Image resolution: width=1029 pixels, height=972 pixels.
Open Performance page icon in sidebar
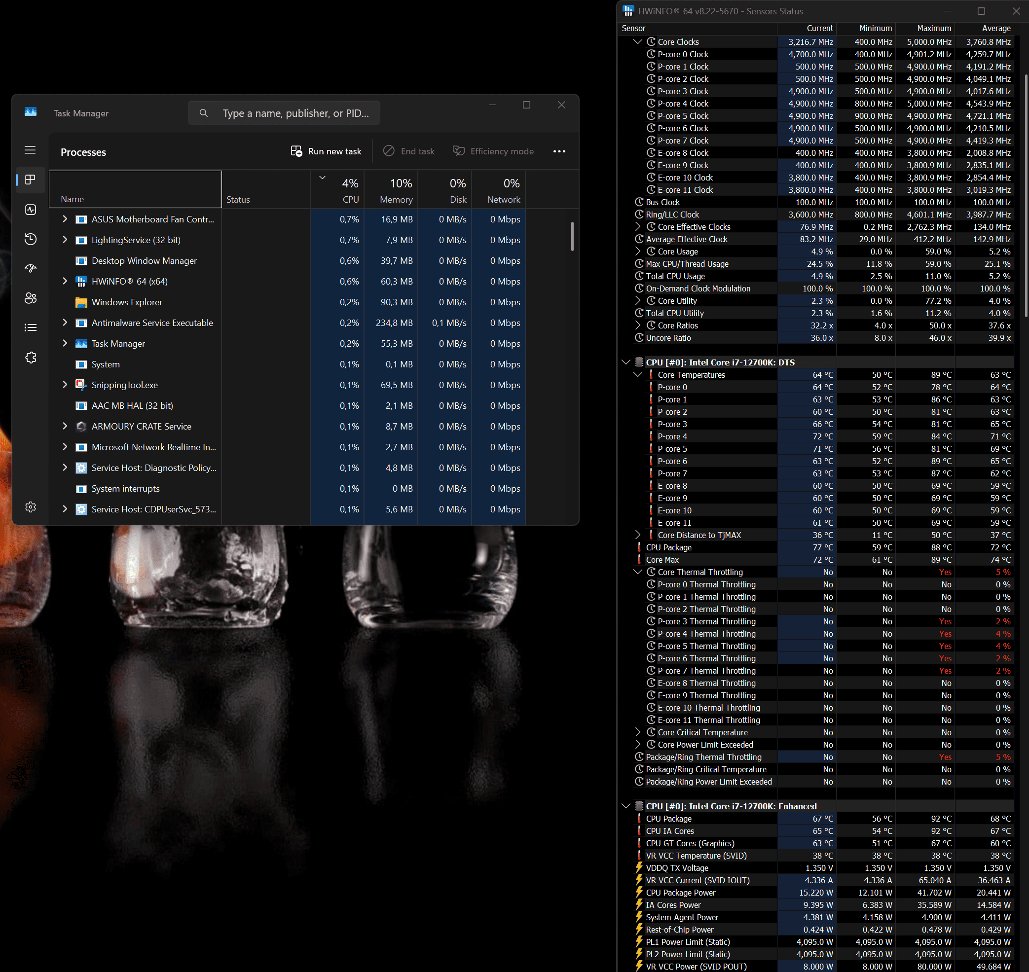[30, 209]
